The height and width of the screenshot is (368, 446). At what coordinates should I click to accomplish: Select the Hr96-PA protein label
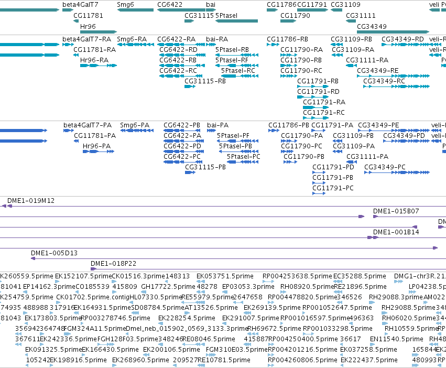(x=97, y=146)
